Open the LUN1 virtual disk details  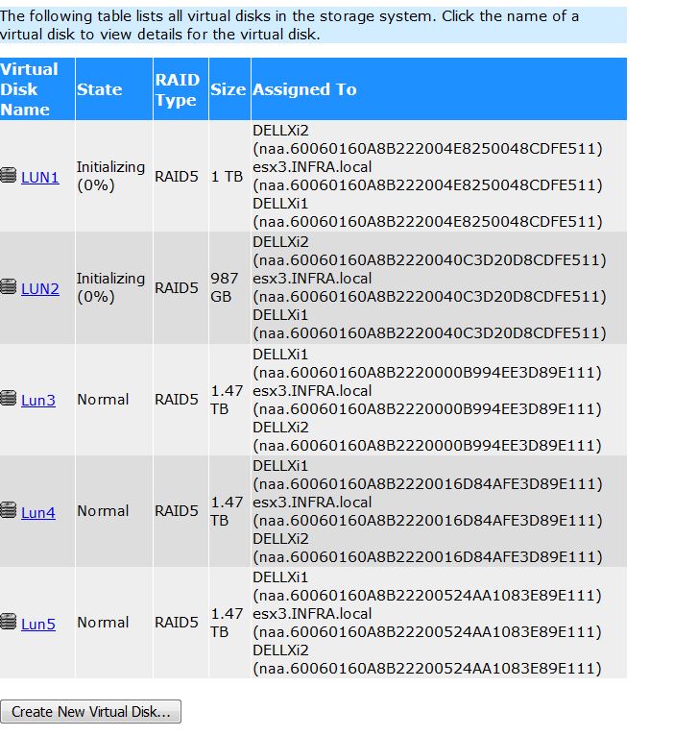[x=40, y=177]
